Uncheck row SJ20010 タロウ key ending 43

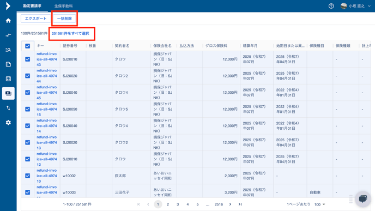27,59
